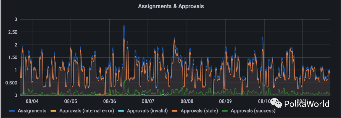Click the blue Assignments color swatch
The height and width of the screenshot is (118, 341).
pyautogui.click(x=12, y=111)
